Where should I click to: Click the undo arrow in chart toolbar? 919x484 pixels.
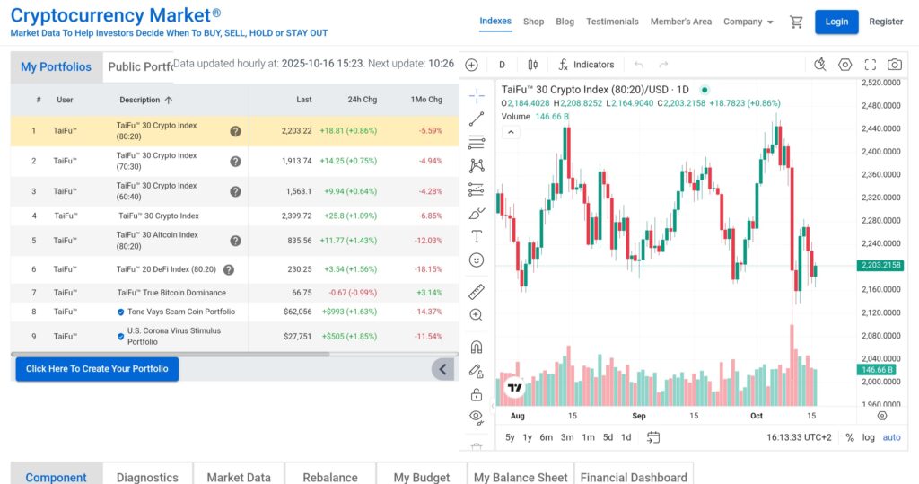639,65
